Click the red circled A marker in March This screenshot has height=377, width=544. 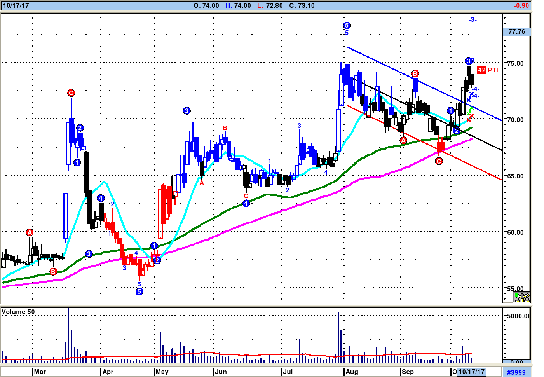coord(30,232)
